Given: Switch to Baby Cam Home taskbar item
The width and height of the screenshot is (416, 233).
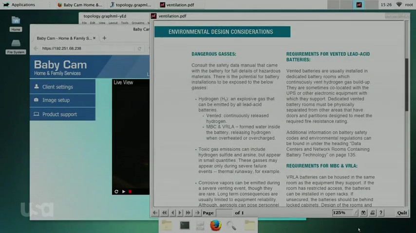Looking at the screenshot, I should tap(79, 5).
